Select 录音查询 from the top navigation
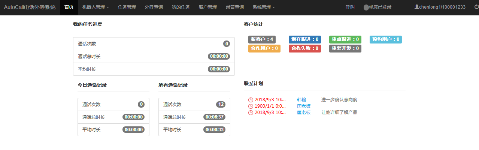The width and height of the screenshot is (479, 150). (x=234, y=7)
